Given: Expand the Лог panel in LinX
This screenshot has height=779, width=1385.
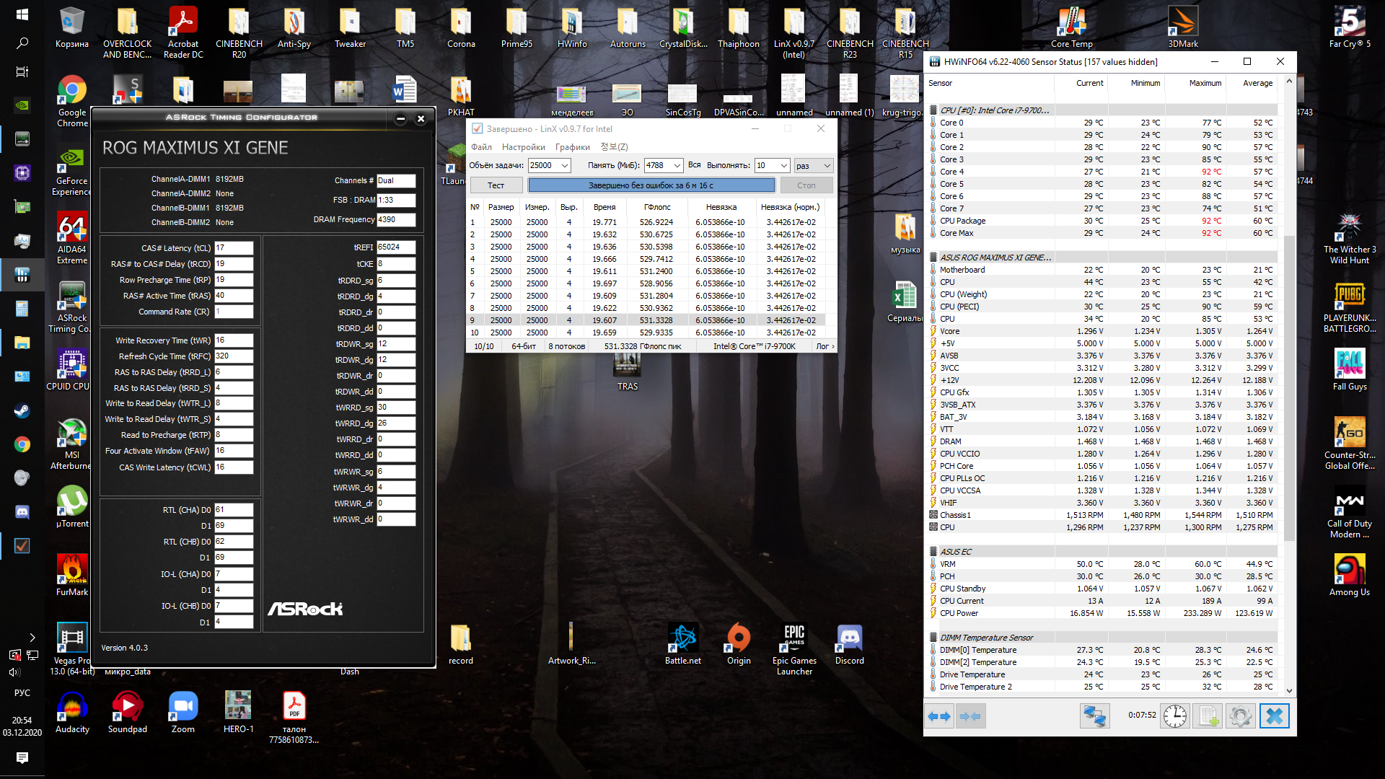Looking at the screenshot, I should [825, 346].
